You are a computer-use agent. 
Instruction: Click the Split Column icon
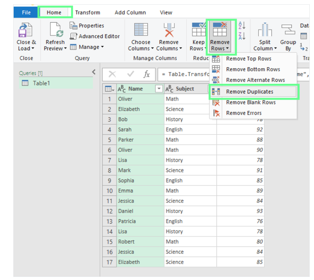(x=265, y=30)
